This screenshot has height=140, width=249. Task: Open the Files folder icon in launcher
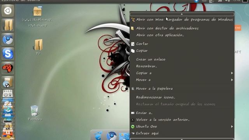click(8, 25)
